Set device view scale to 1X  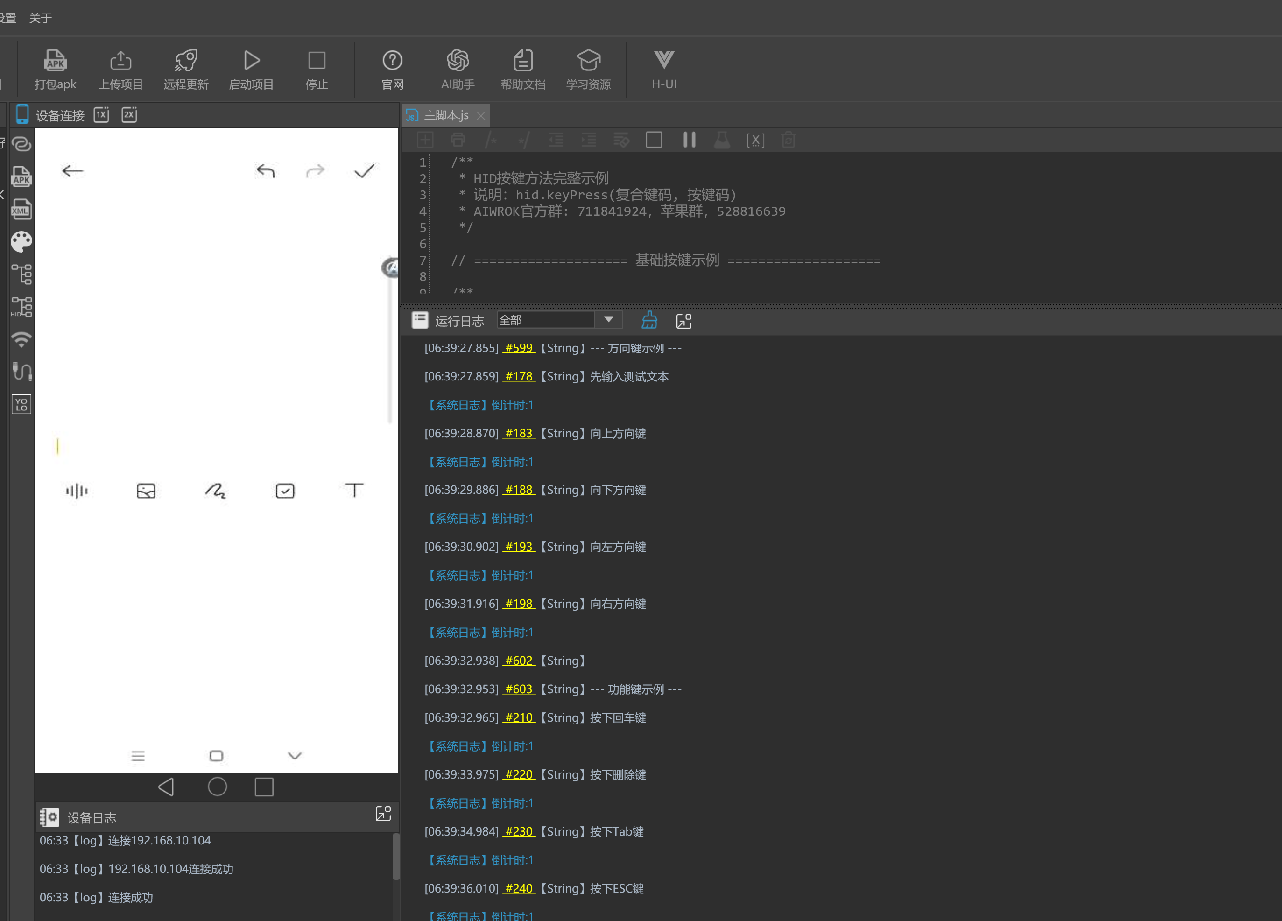[x=102, y=115]
